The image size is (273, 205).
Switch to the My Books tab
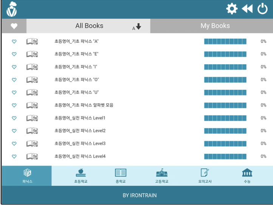(211, 26)
